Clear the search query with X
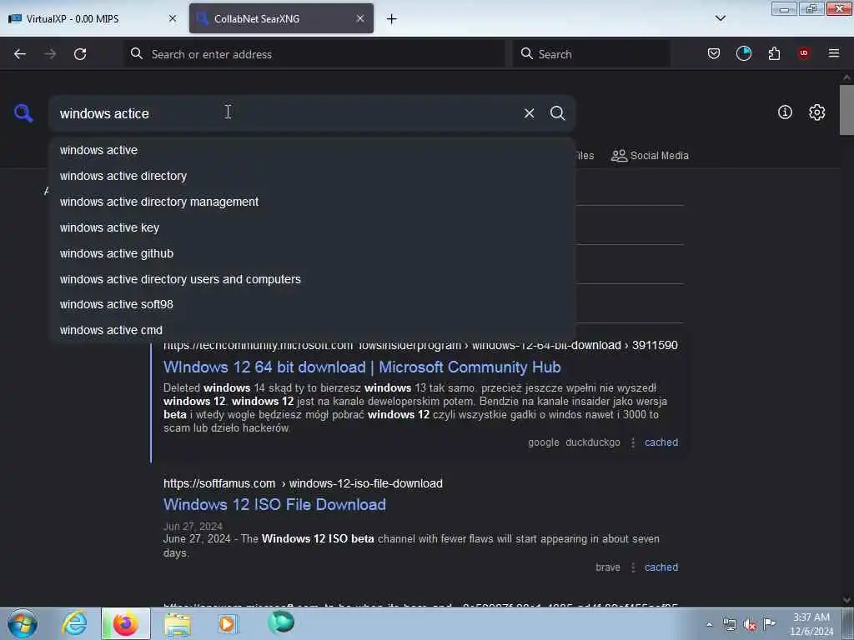 coord(529,113)
